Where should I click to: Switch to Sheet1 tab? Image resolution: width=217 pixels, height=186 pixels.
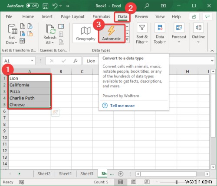coord(65,173)
